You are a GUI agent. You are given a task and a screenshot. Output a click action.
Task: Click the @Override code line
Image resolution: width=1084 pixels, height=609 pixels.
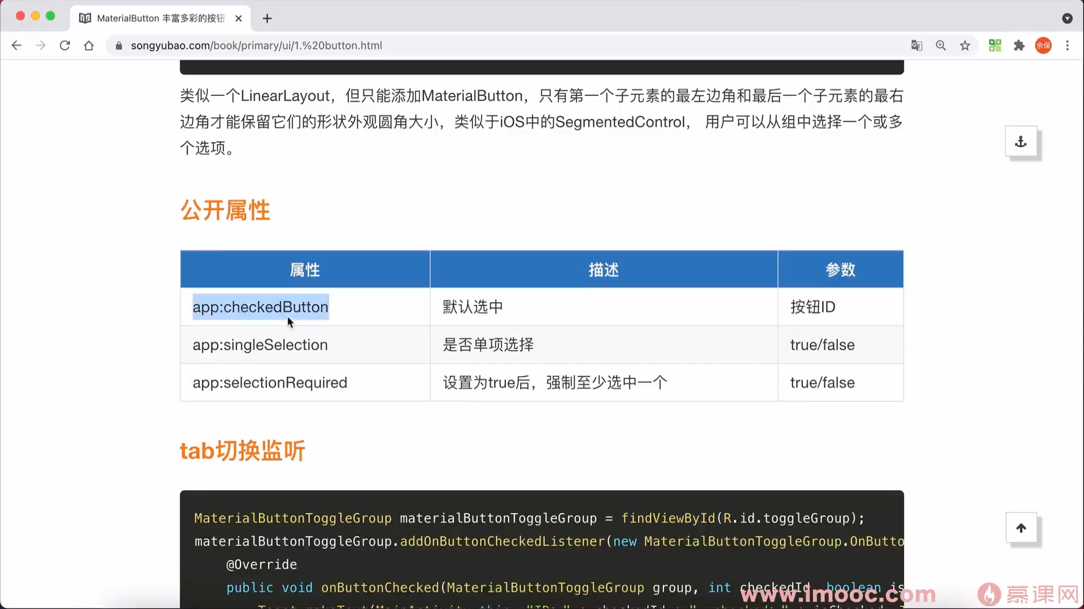pyautogui.click(x=261, y=564)
